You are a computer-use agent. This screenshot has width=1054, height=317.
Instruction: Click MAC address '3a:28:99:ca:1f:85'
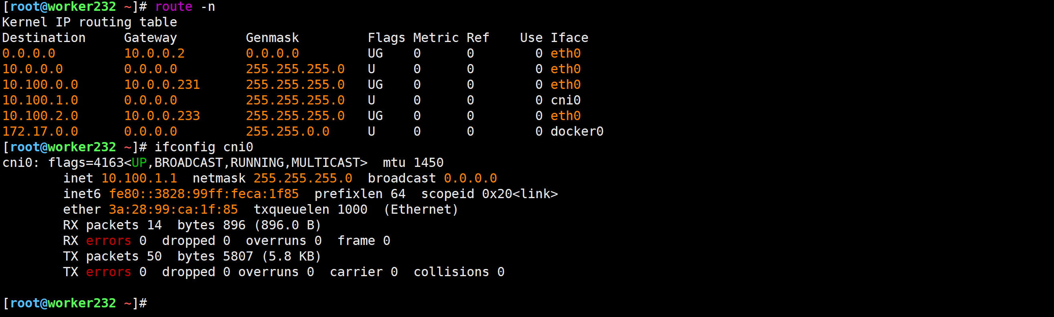(x=174, y=210)
